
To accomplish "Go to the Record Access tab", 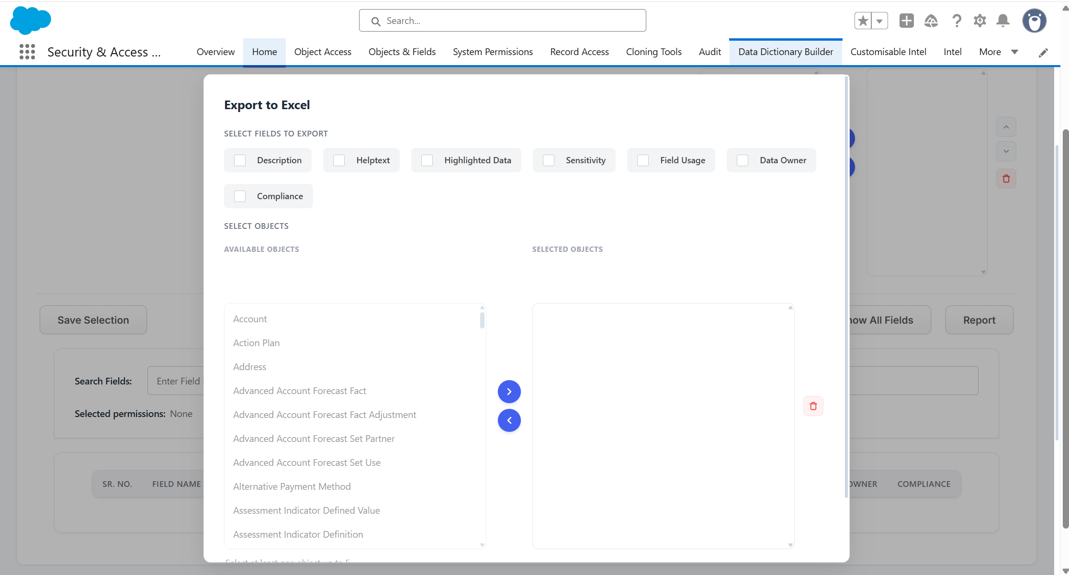I will pos(579,52).
